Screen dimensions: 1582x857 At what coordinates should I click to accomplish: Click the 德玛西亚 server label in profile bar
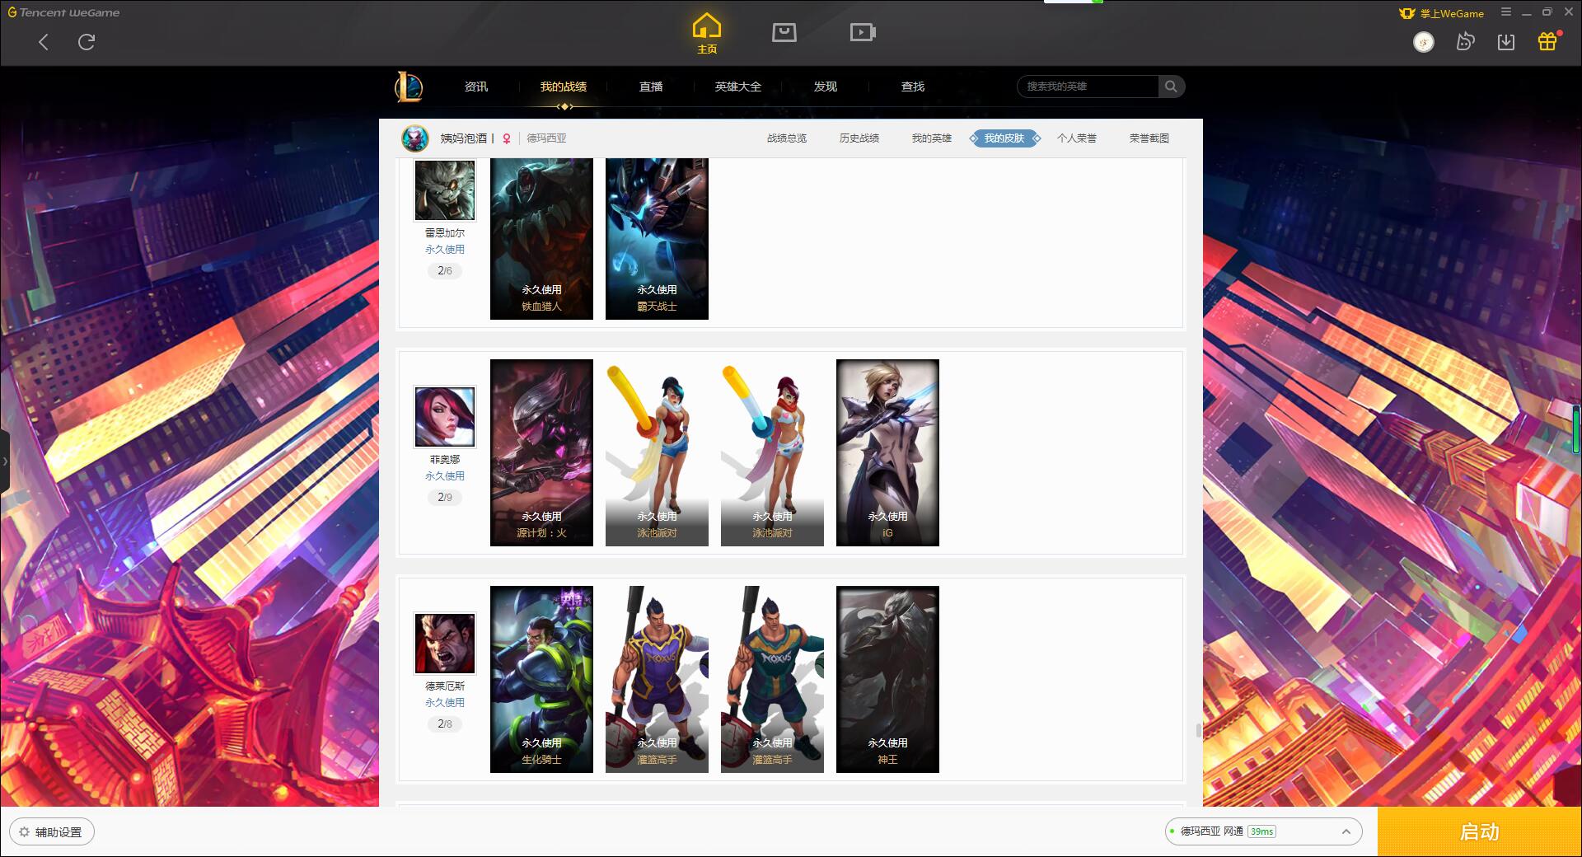point(547,138)
